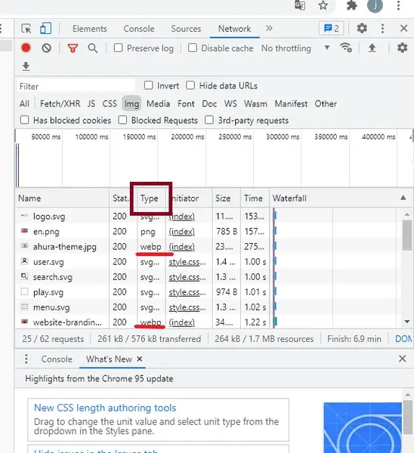Click the translate page icon
The height and width of the screenshot is (453, 414).
pyautogui.click(x=300, y=5)
